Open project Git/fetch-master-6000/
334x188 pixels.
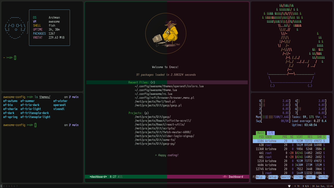(x=163, y=132)
